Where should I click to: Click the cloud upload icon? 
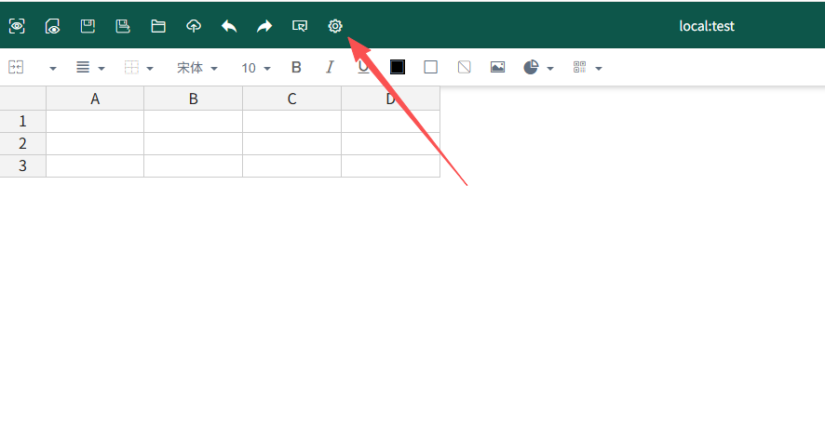[x=194, y=26]
